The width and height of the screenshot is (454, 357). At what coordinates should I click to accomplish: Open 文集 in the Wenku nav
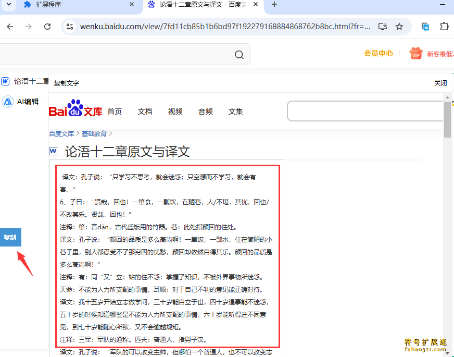pos(235,112)
